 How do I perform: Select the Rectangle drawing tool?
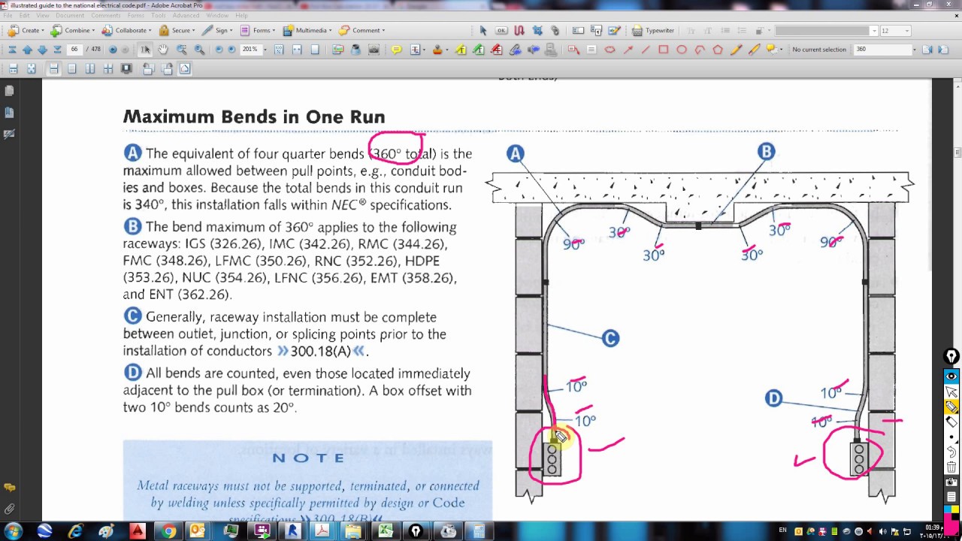664,50
